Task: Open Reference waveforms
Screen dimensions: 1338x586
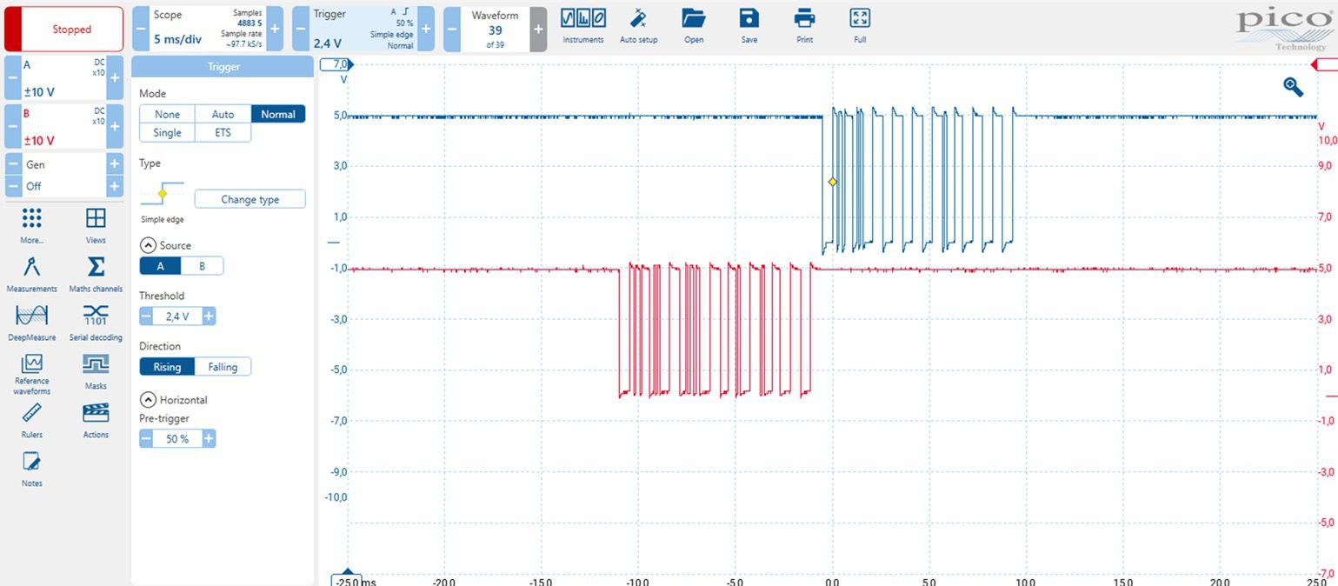Action: coord(31,372)
